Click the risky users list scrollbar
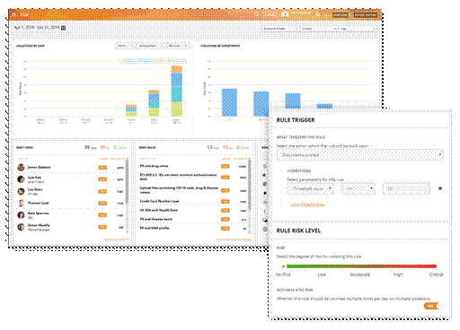This screenshot has height=330, width=460. [127, 182]
